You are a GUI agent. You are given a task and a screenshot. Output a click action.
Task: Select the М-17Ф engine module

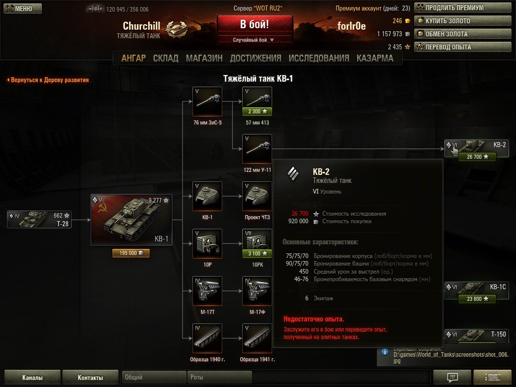pos(257,291)
